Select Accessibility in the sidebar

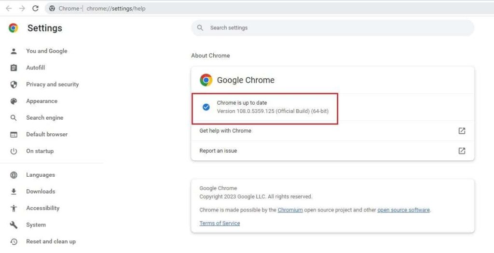[42, 208]
